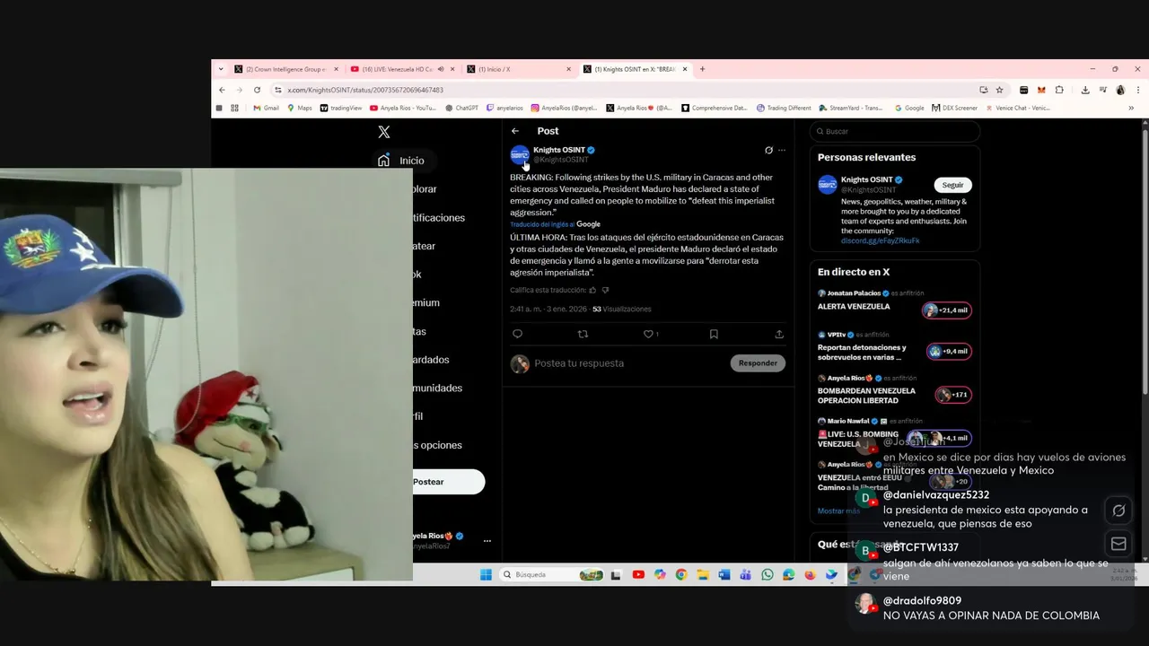Viewport: 1149px width, 646px height.
Task: Open Chrome three-dot menu
Action: (1137, 90)
